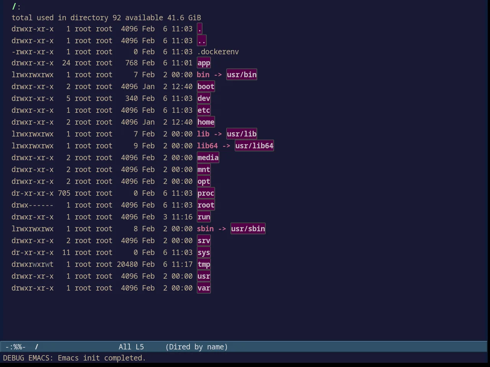The width and height of the screenshot is (490, 367).
Task: Click the usr/lib symlink target
Action: [242, 134]
